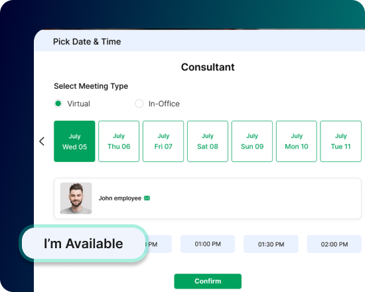Screen dimensions: 365x292
Task: Select the John employee consultant card
Action: (208, 198)
